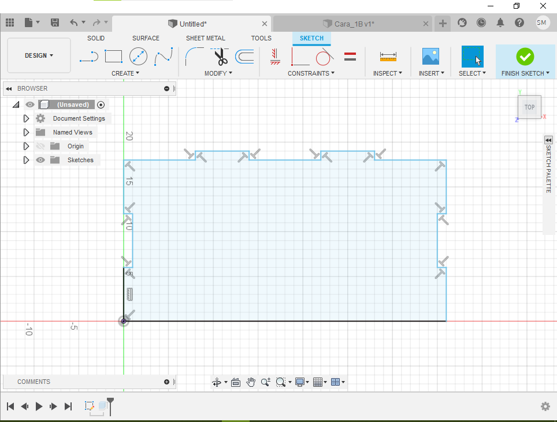Viewport: 557px width, 422px height.
Task: Open the Help question mark menu
Action: 519,23
